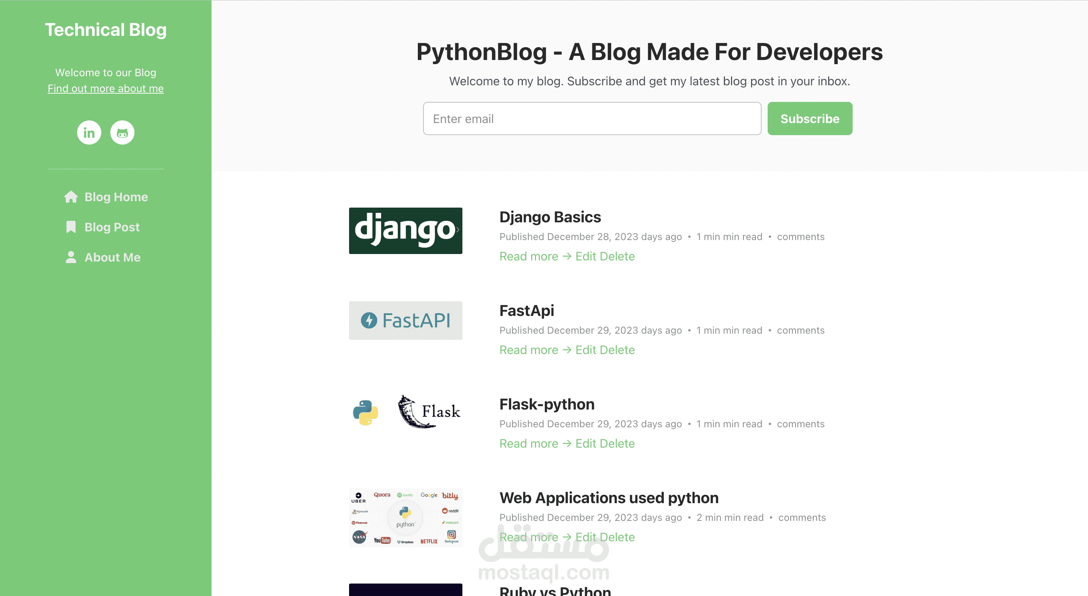This screenshot has height=596, width=1088.
Task: Delete the Web Applications used python post
Action: [617, 537]
